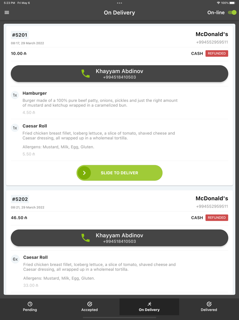Viewport: 239px width, 320px height.
Task: Expand order #5202 details
Action: click(x=19, y=199)
